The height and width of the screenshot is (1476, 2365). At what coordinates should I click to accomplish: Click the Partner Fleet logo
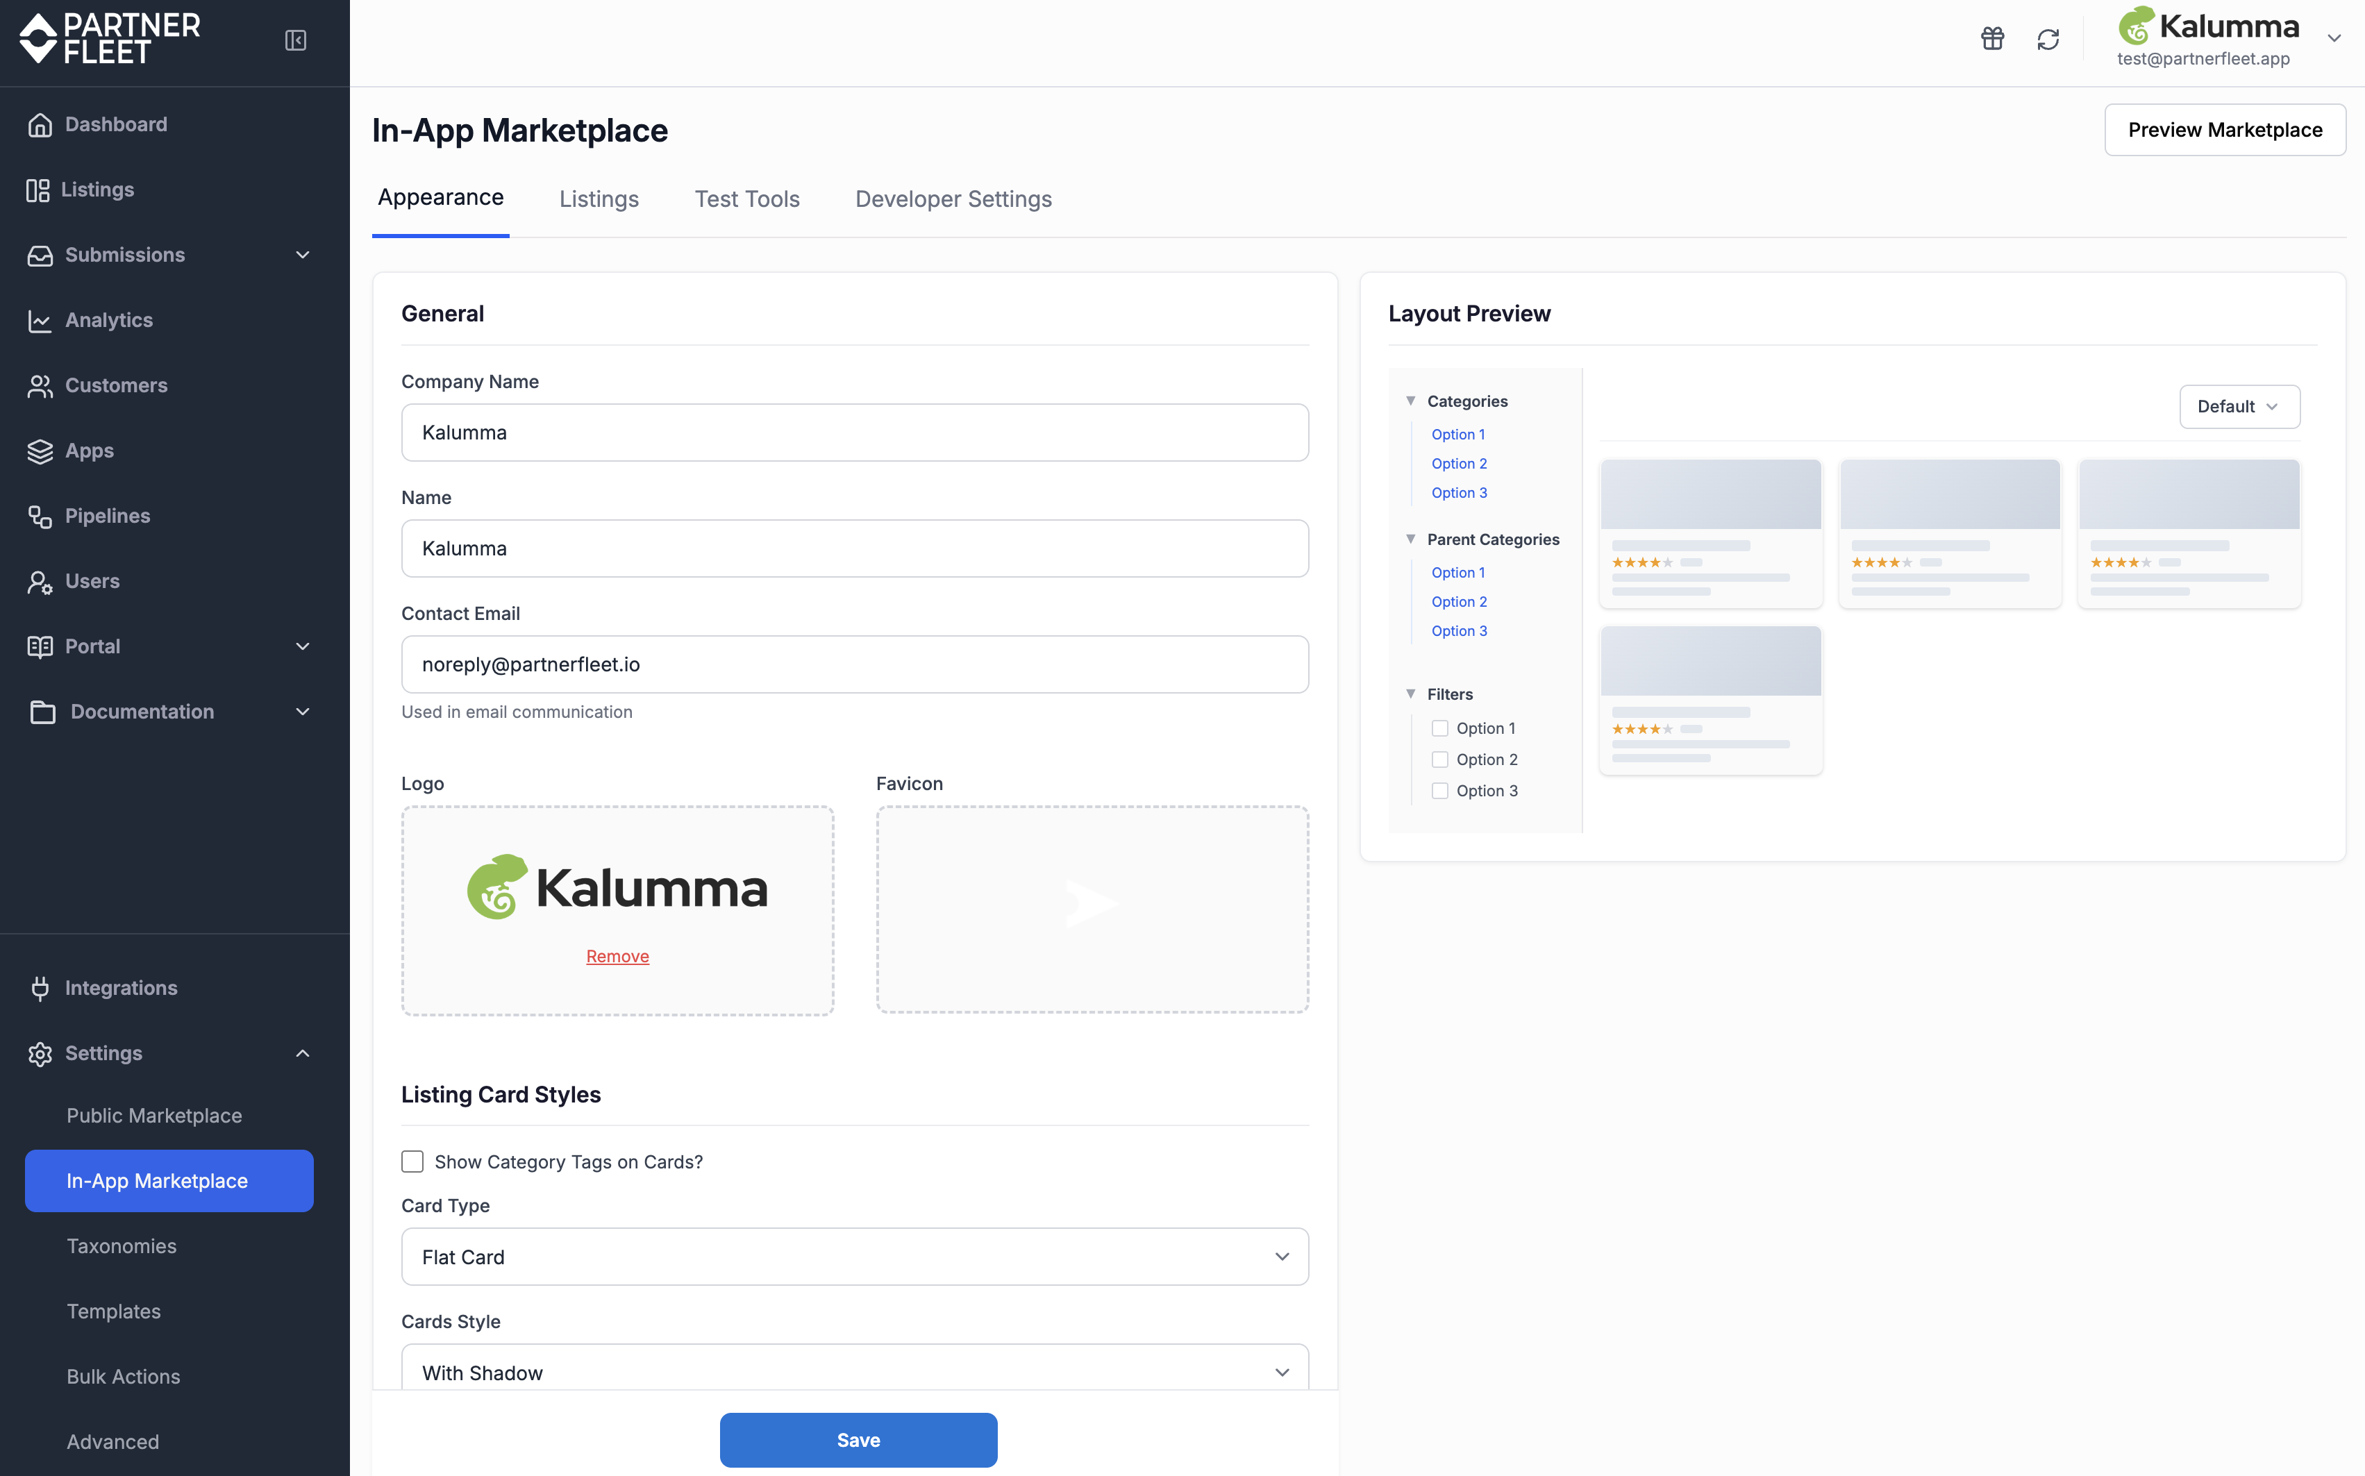(x=109, y=39)
